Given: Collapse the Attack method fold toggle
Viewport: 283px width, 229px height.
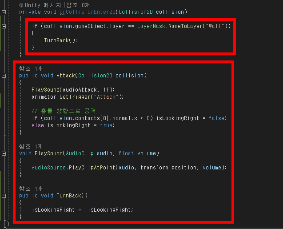Looking at the screenshot, I should (x=4, y=76).
